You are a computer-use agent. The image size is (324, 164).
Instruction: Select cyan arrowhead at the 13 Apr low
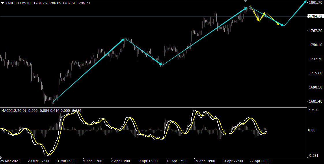tap(161, 64)
